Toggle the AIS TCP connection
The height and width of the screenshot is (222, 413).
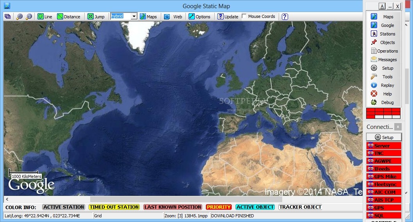click(384, 200)
